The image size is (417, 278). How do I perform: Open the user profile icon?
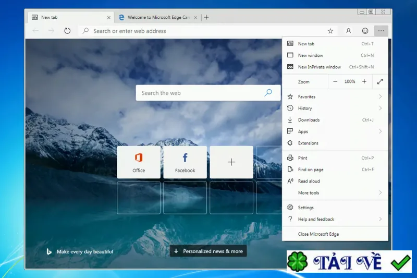click(x=348, y=31)
